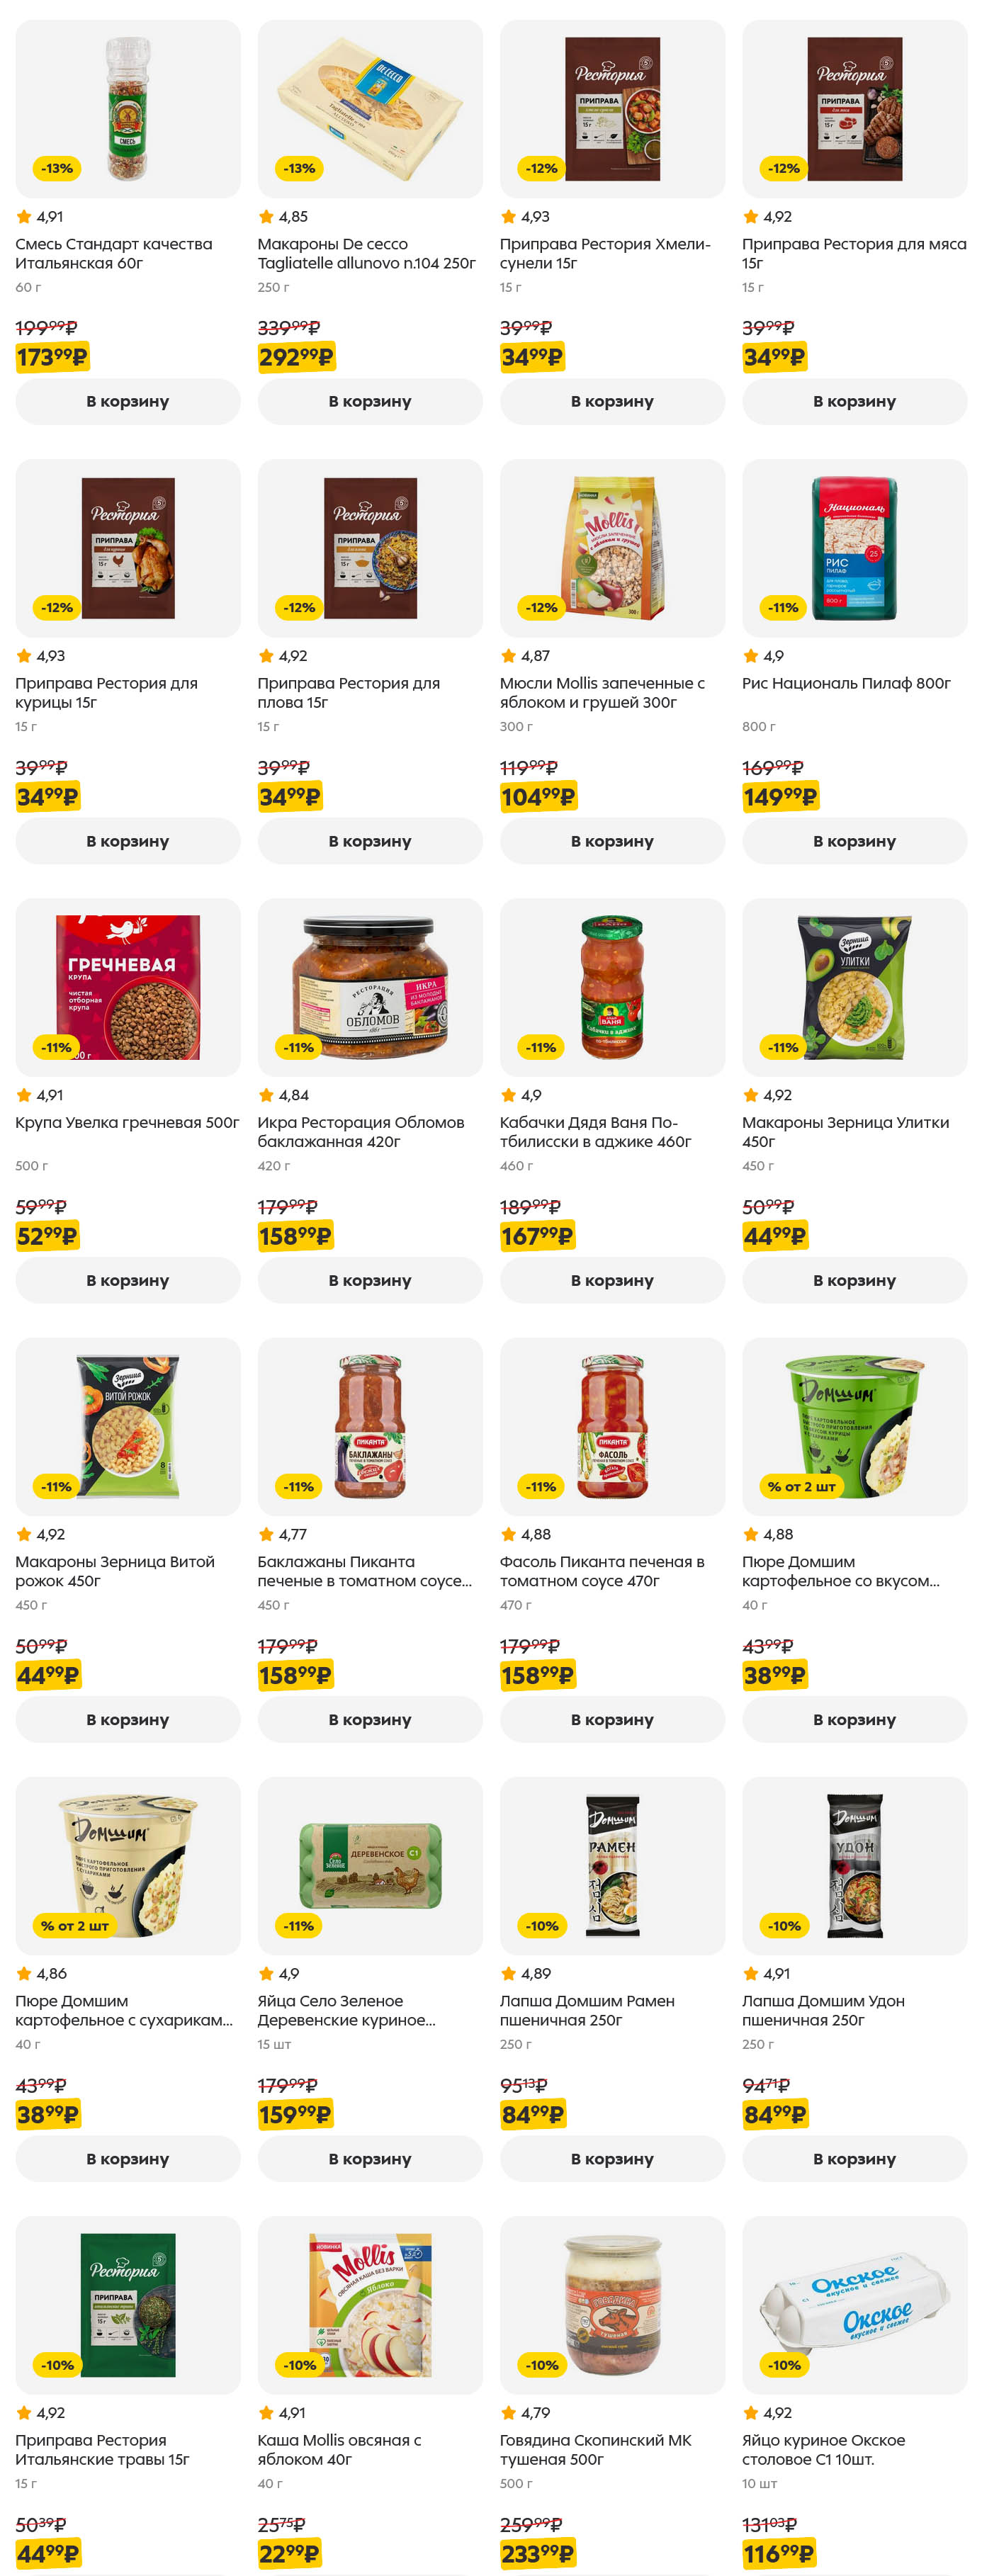Open Приправа Ресtория для плова title link
The image size is (982, 2576).
[x=348, y=693]
